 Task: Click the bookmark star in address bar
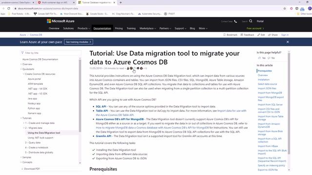[285, 8]
